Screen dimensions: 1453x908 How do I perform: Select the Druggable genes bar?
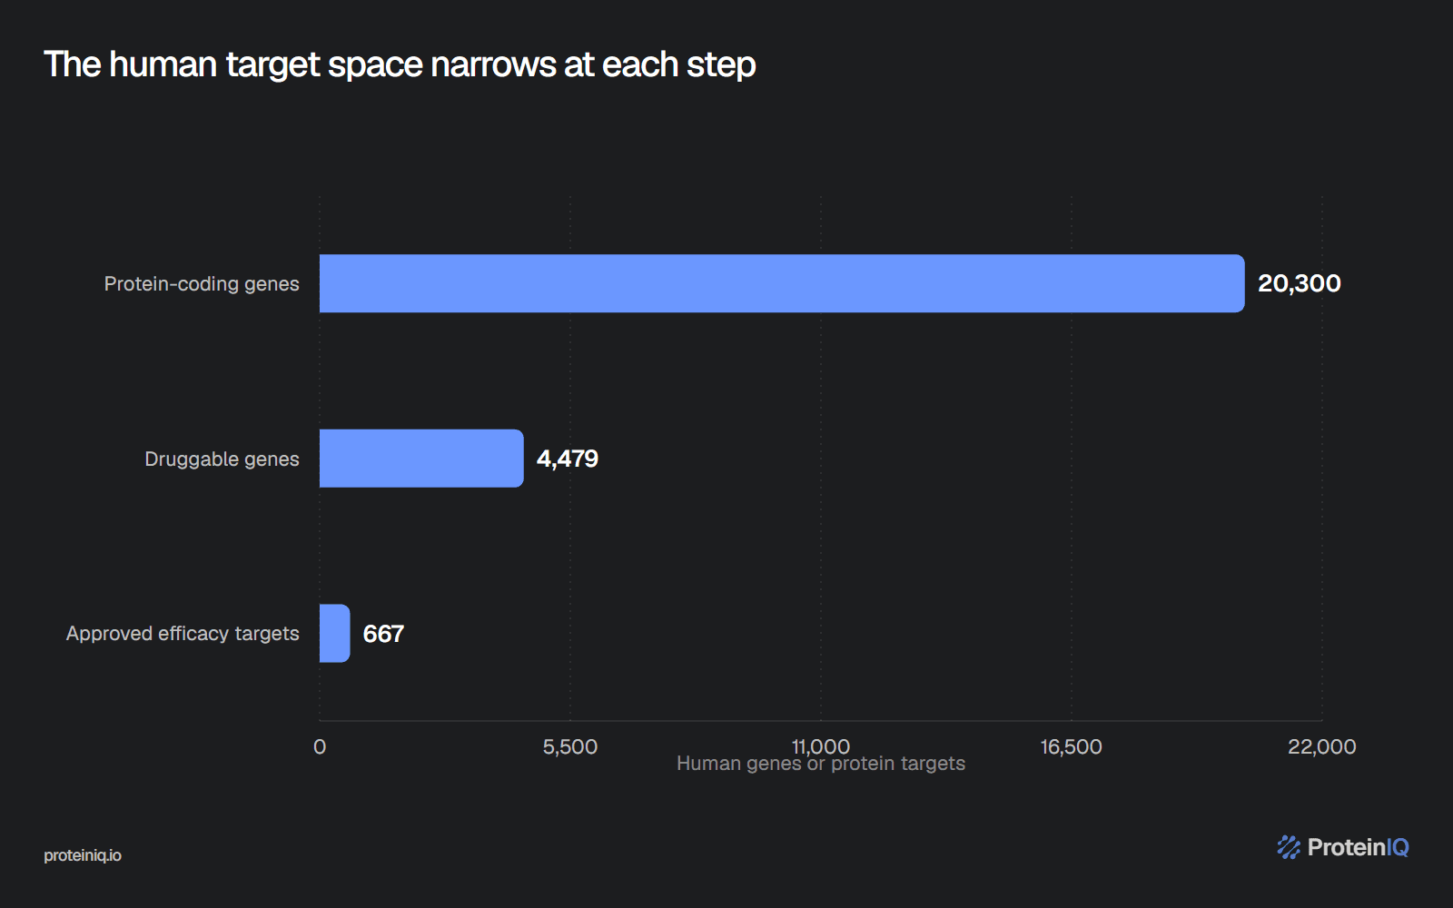pos(421,459)
